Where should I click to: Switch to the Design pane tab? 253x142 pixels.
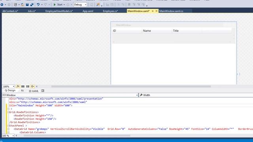pyautogui.click(x=10, y=90)
